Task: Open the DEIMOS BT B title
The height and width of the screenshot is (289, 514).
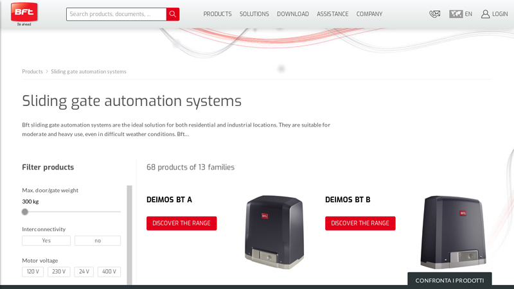Action: click(348, 200)
